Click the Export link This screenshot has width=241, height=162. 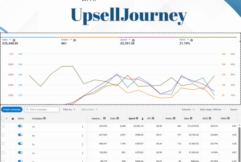(x=234, y=109)
